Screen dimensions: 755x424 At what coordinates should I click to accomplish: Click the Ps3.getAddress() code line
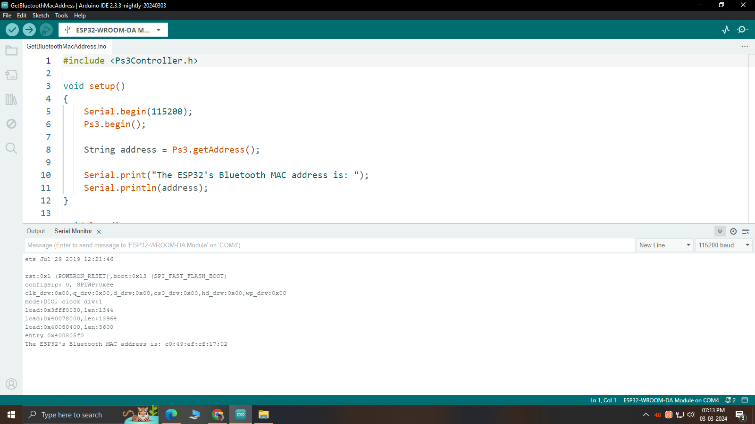click(172, 150)
